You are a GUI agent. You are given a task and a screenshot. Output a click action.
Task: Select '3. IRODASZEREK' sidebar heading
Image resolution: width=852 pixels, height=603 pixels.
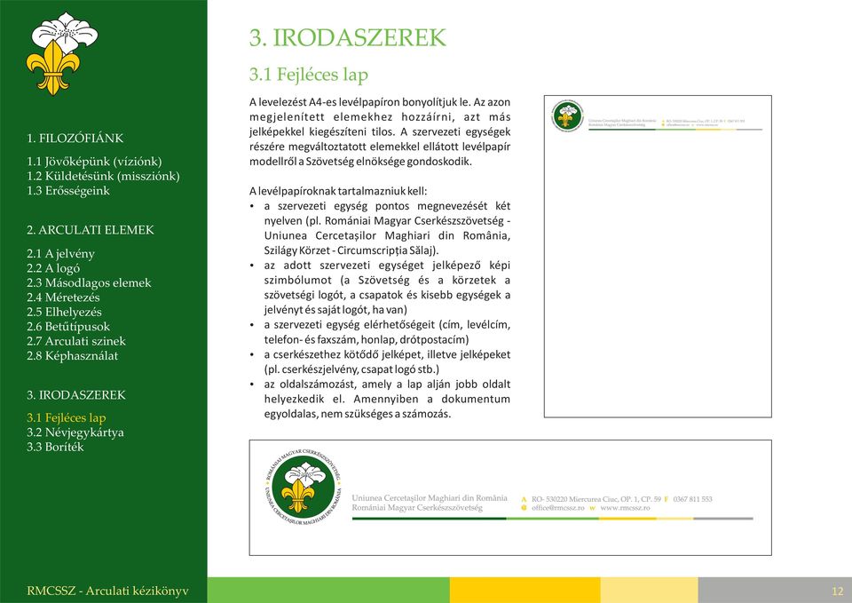pos(76,395)
